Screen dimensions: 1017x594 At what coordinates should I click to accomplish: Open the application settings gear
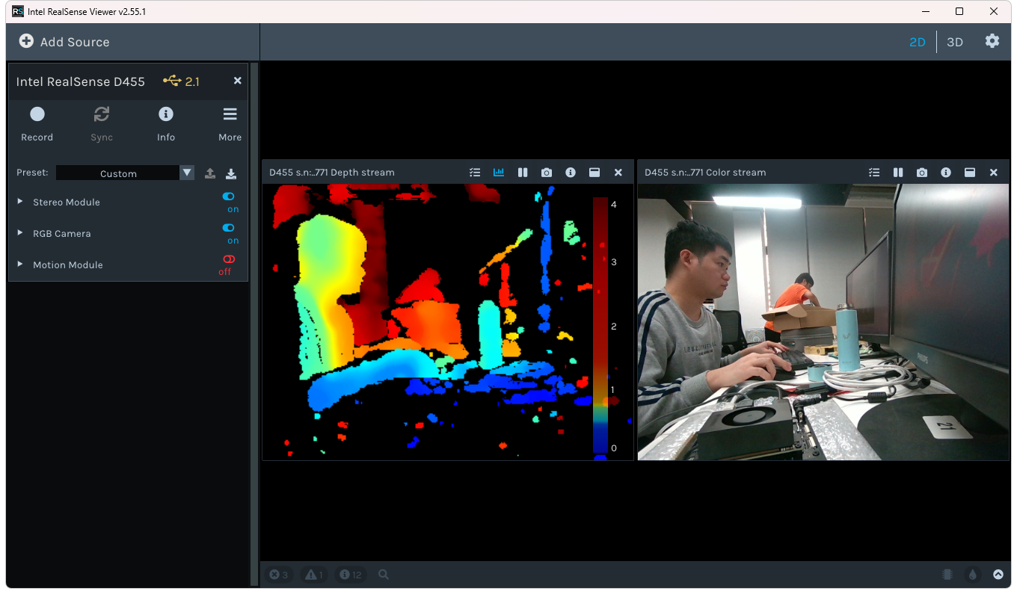coord(992,41)
